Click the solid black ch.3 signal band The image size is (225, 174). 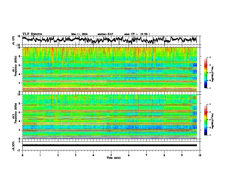[110, 145]
